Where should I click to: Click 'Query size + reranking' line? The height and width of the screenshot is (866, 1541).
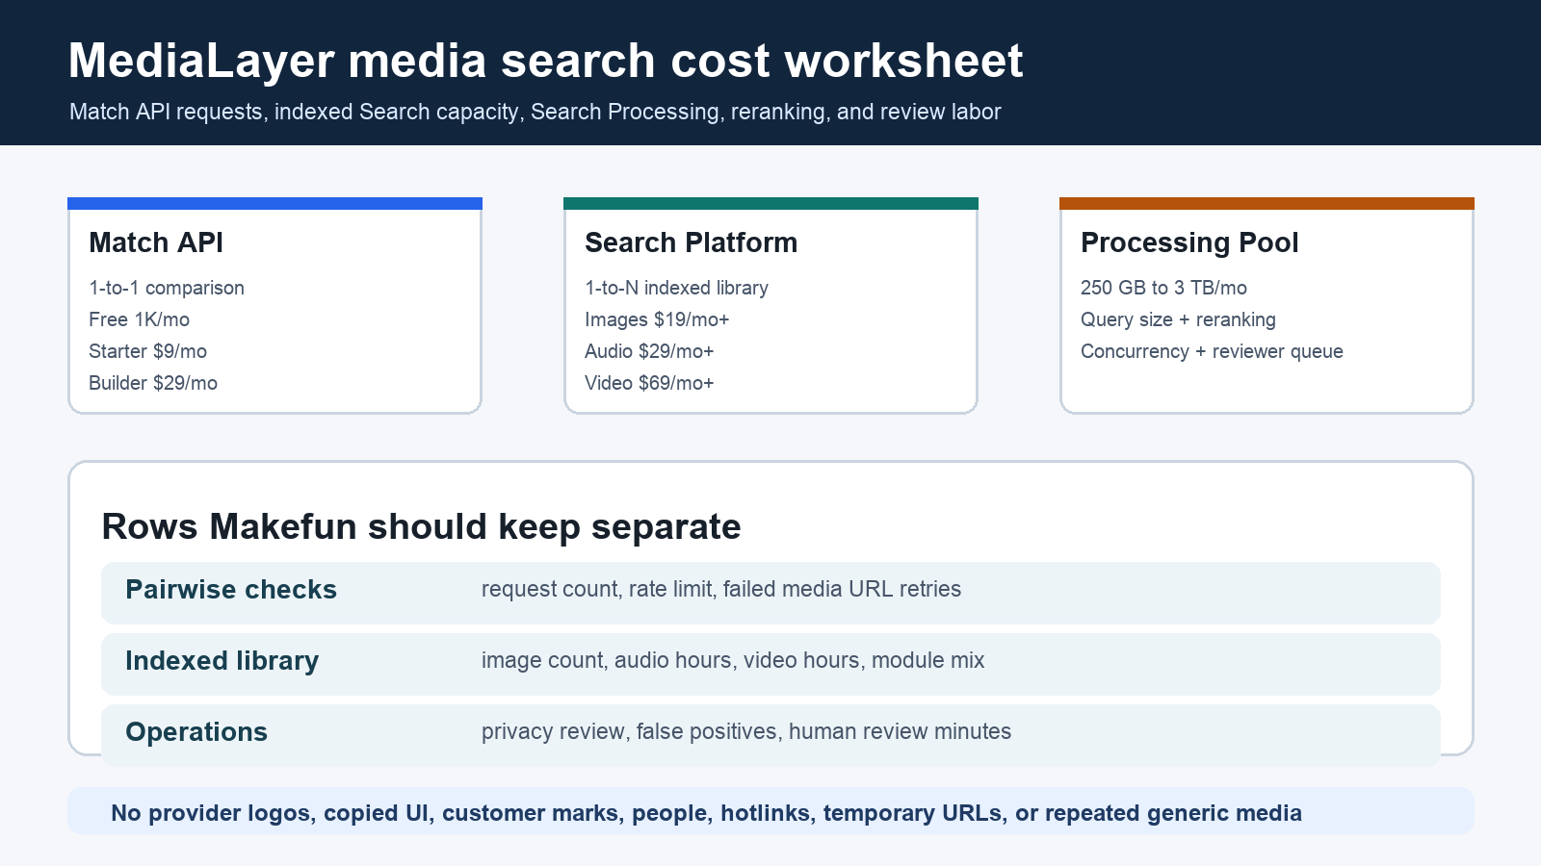click(x=1178, y=319)
